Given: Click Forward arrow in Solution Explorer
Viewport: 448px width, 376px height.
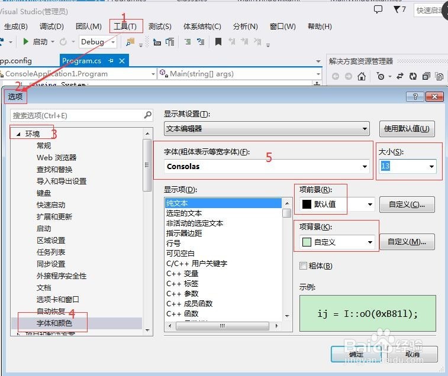Looking at the screenshot, I should coord(349,76).
